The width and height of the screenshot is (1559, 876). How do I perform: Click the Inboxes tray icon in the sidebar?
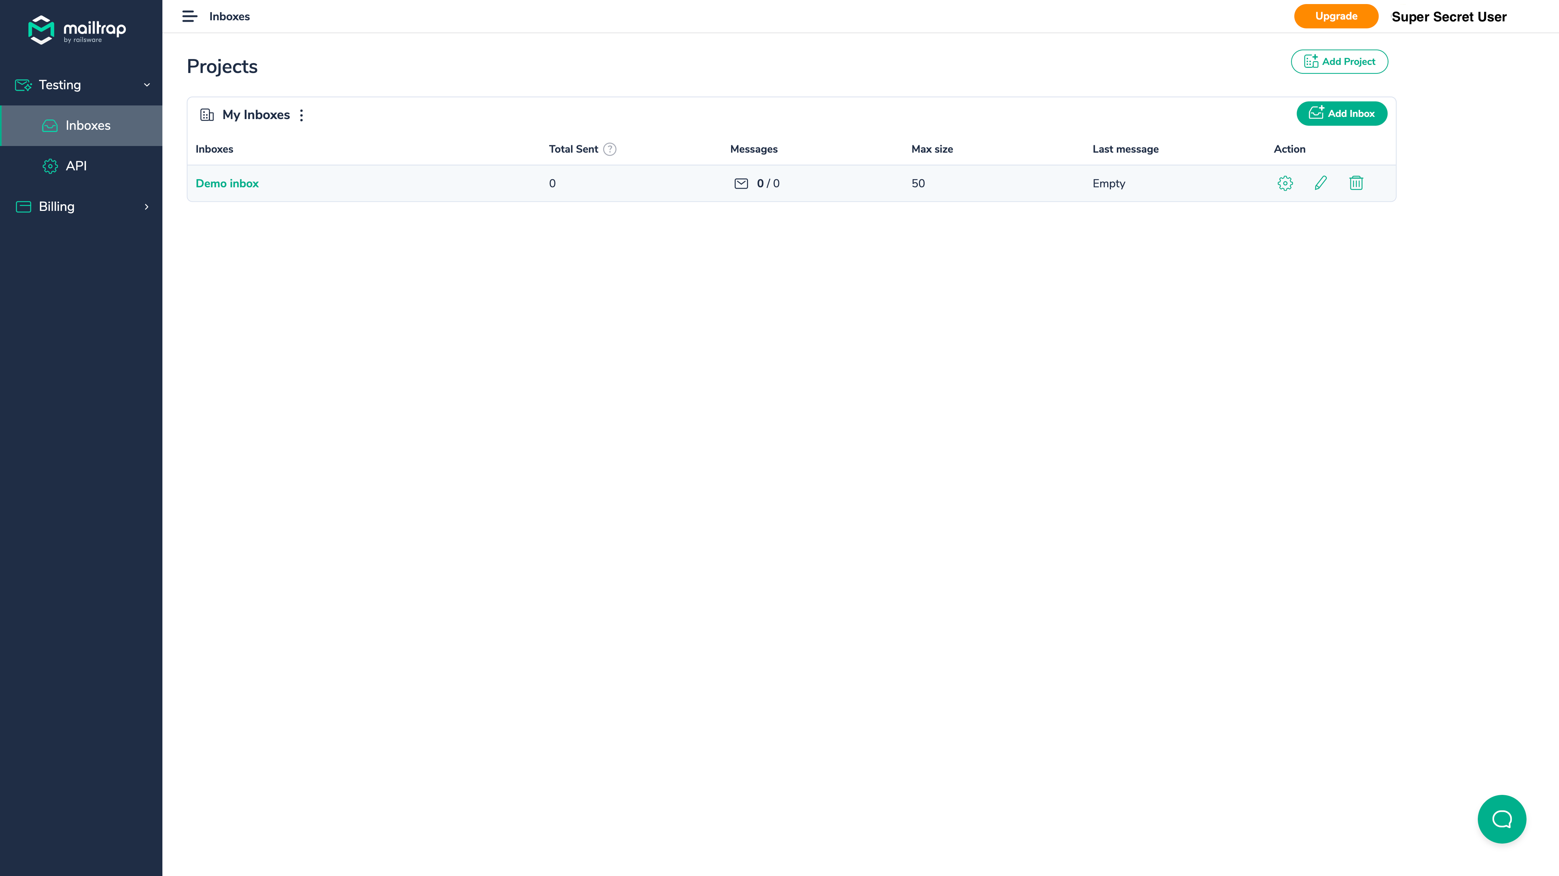(x=49, y=126)
